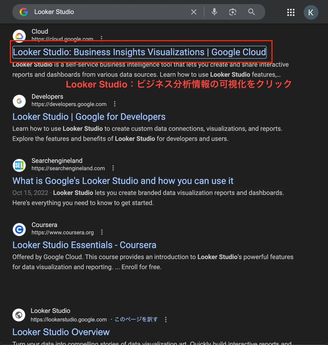Submit search with magnifying glass icon
Image resolution: width=328 pixels, height=345 pixels.
[251, 12]
